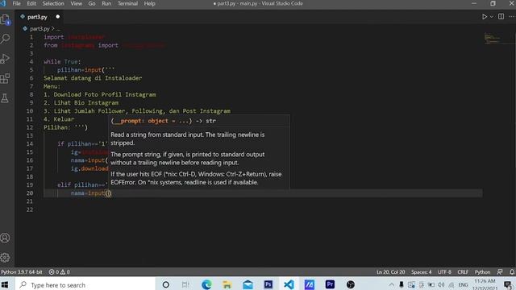The image size is (516, 290).
Task: Open the Help menu
Action: [x=149, y=3]
